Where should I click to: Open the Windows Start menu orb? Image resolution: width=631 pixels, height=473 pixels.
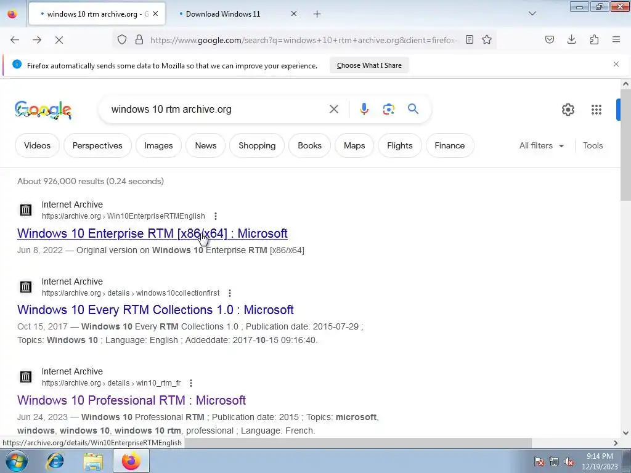(17, 461)
